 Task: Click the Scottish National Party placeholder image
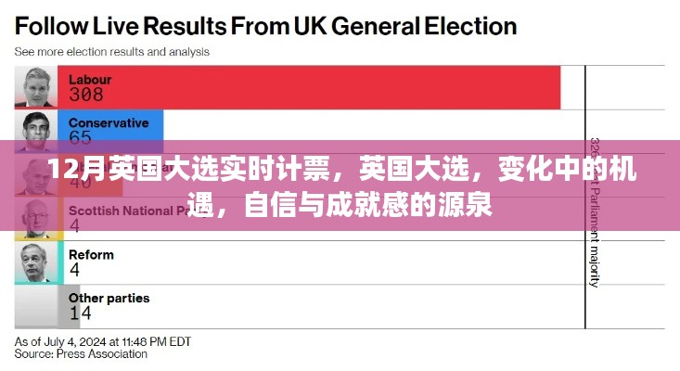click(35, 219)
